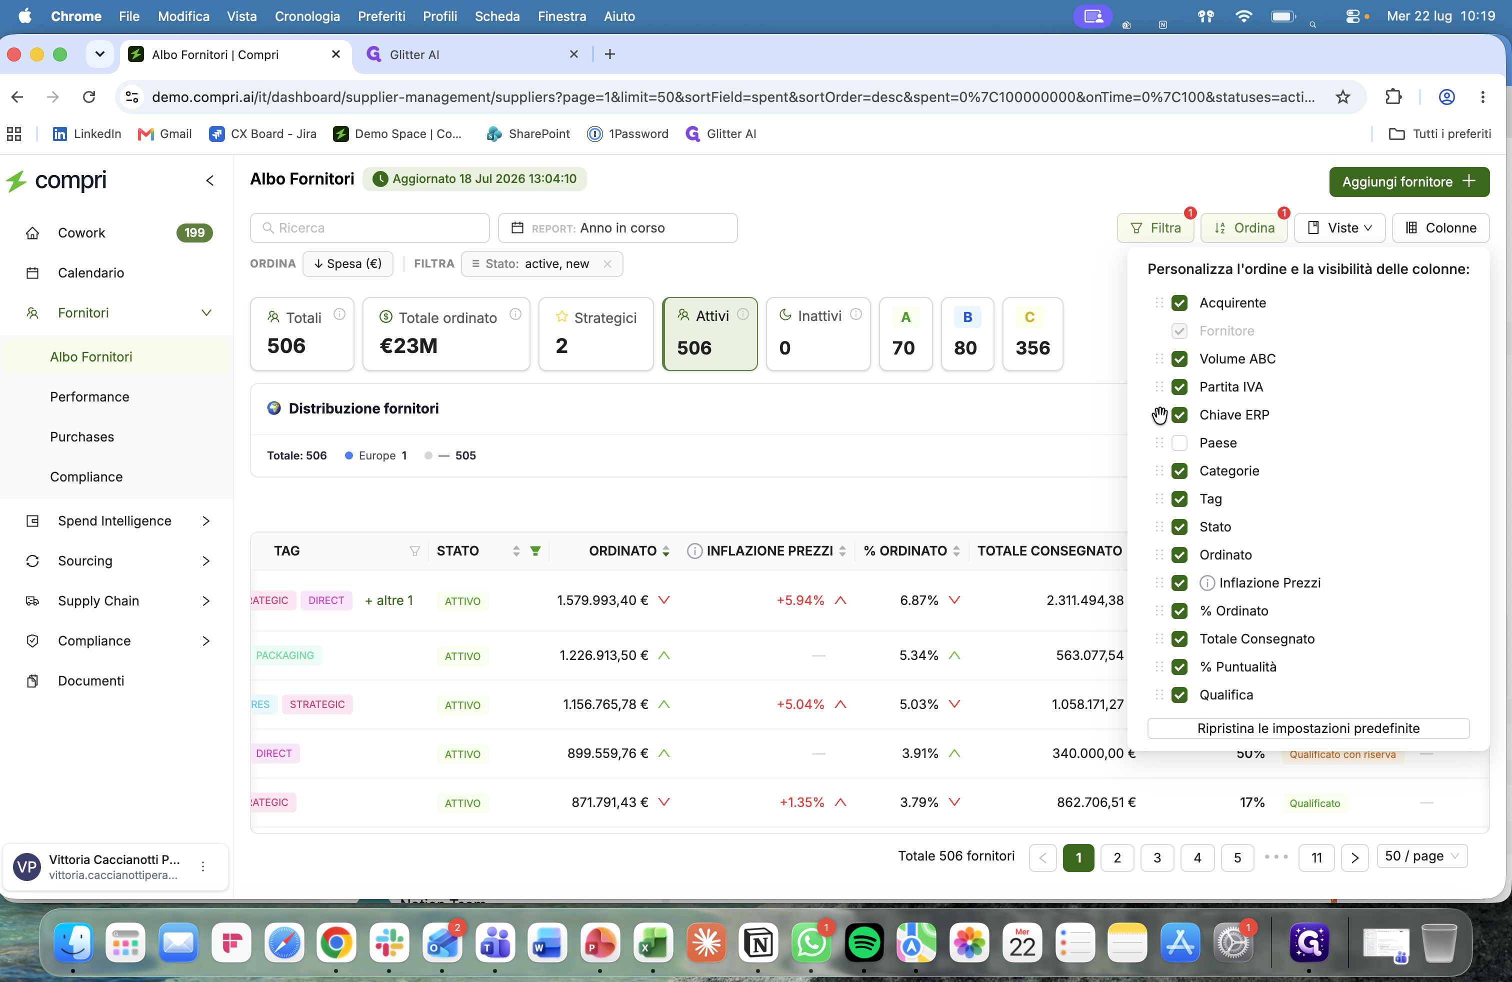
Task: Open Finder from the Dock
Action: [73, 942]
